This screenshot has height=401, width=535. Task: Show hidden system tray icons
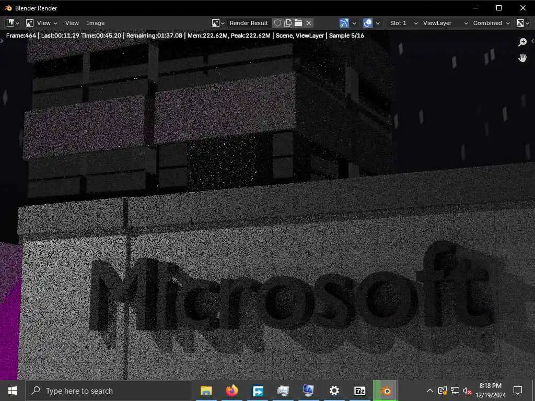click(x=430, y=391)
